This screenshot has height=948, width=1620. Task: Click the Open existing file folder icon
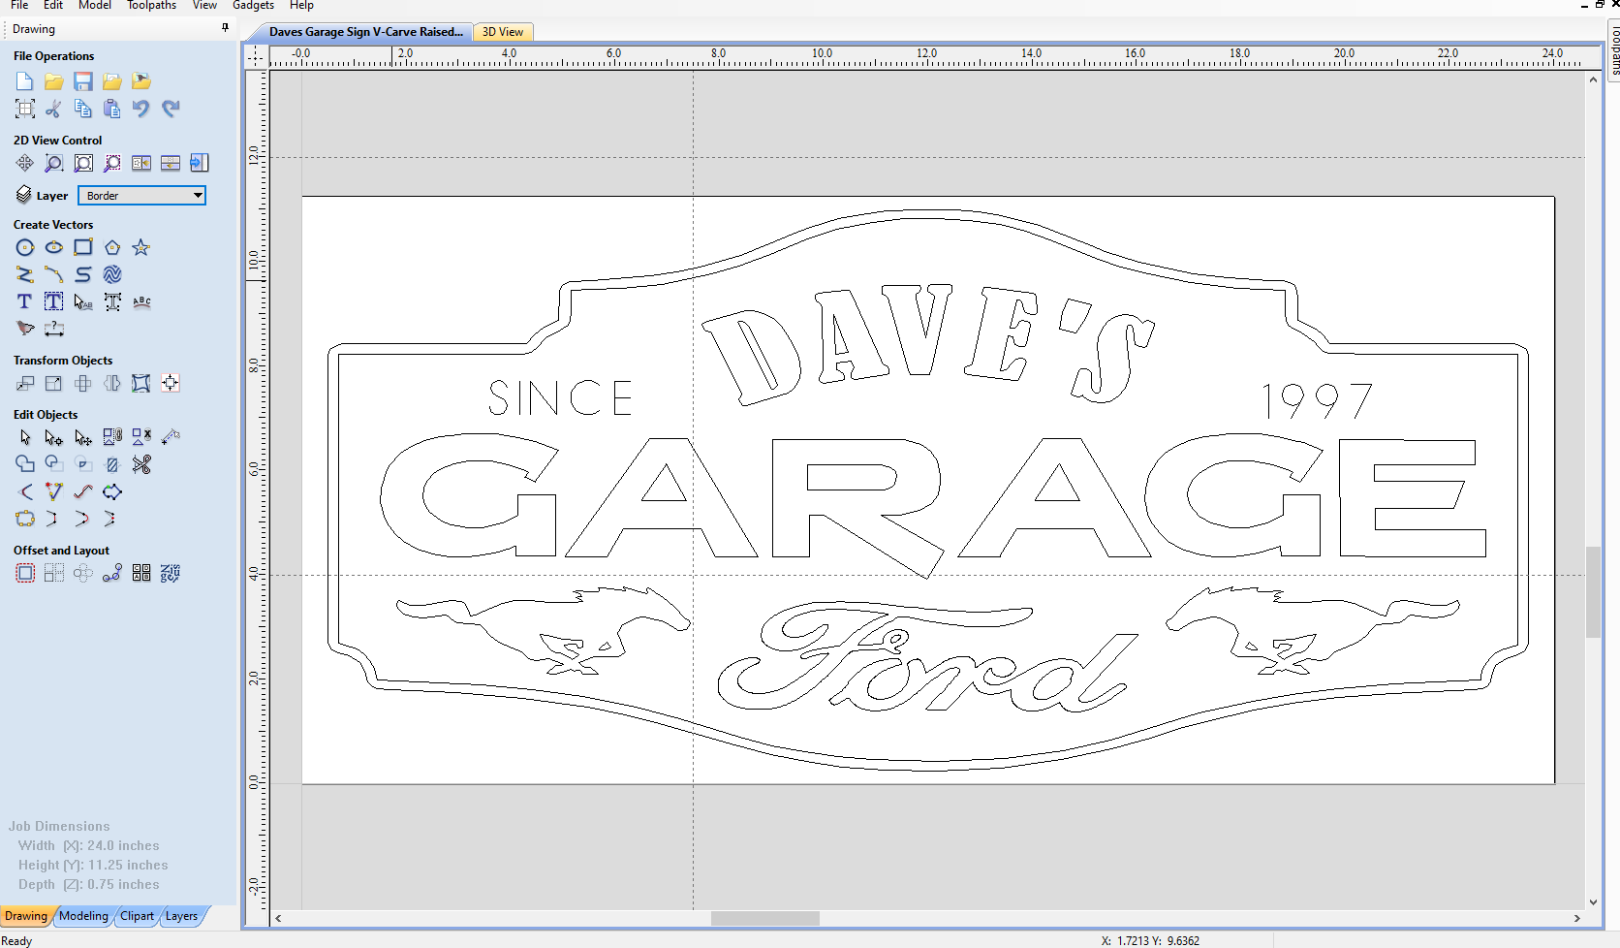54,81
